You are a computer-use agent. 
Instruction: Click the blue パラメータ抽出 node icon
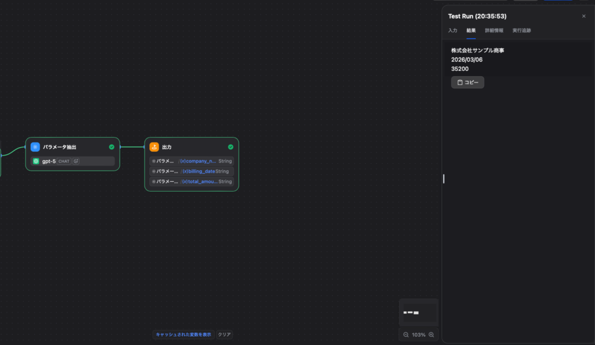[x=35, y=147]
